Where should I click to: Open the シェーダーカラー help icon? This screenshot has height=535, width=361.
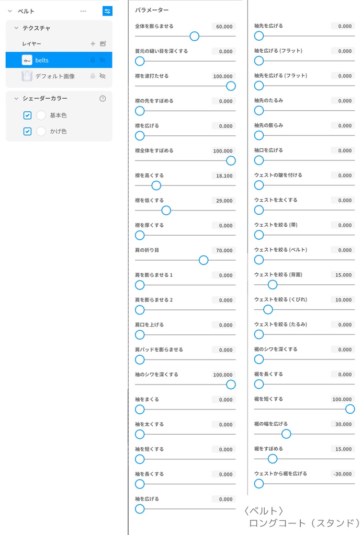(103, 98)
